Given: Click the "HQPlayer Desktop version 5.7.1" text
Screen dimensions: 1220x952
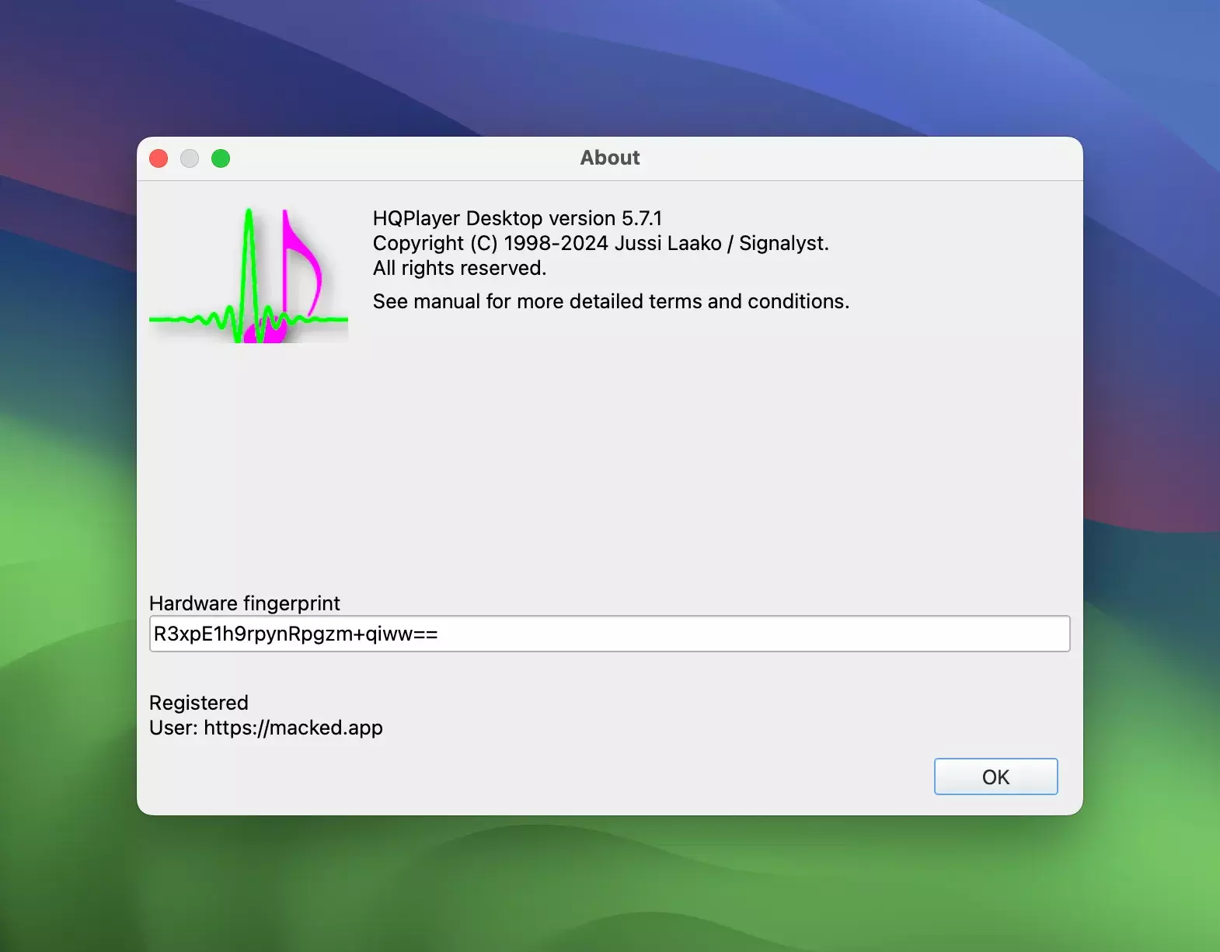Looking at the screenshot, I should pos(518,218).
